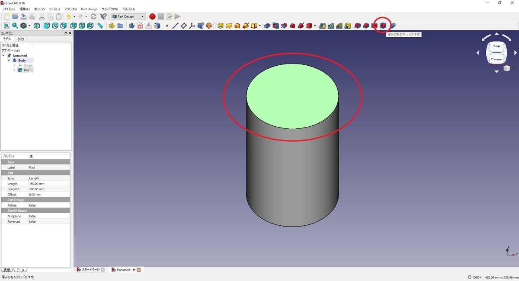This screenshot has width=519, height=281.
Task: Click the Undo arrow icon
Action: coord(68,16)
